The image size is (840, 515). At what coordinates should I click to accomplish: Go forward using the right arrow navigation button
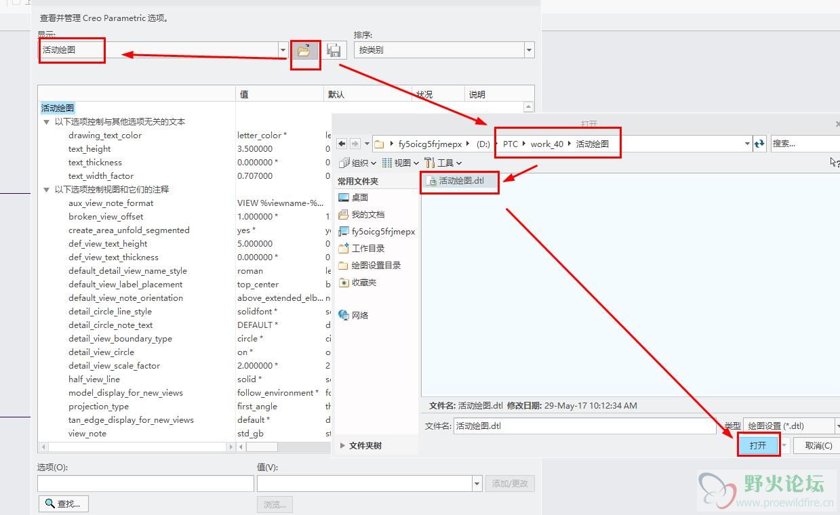pyautogui.click(x=355, y=144)
